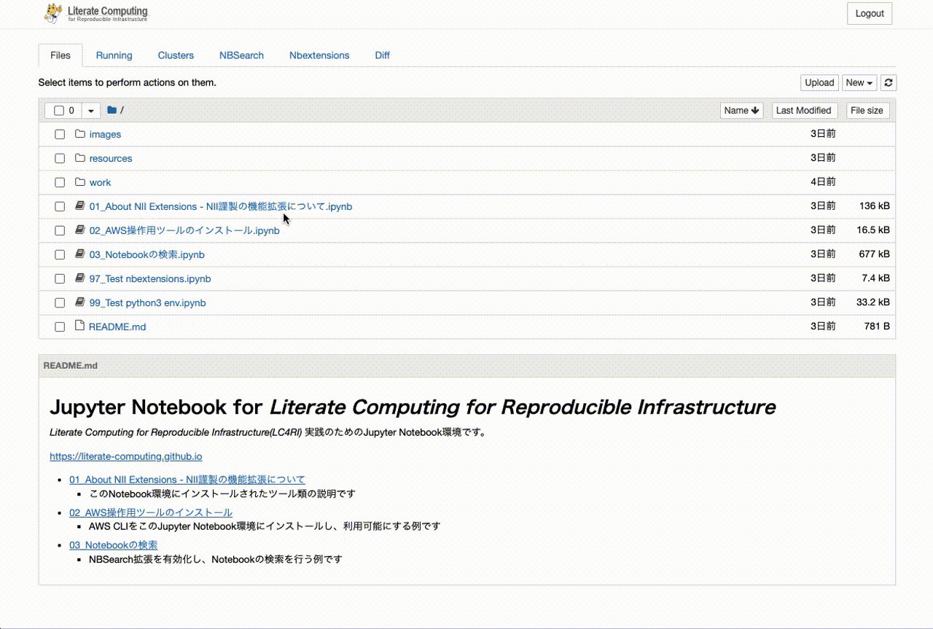Switch to the NBSearch tab
This screenshot has height=629, width=933.
241,55
